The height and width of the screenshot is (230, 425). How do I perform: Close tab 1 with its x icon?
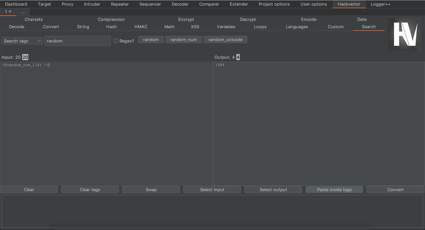10,12
